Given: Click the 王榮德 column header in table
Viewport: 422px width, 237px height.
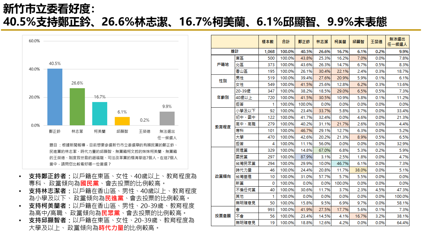Looking at the screenshot, I should click(377, 42).
